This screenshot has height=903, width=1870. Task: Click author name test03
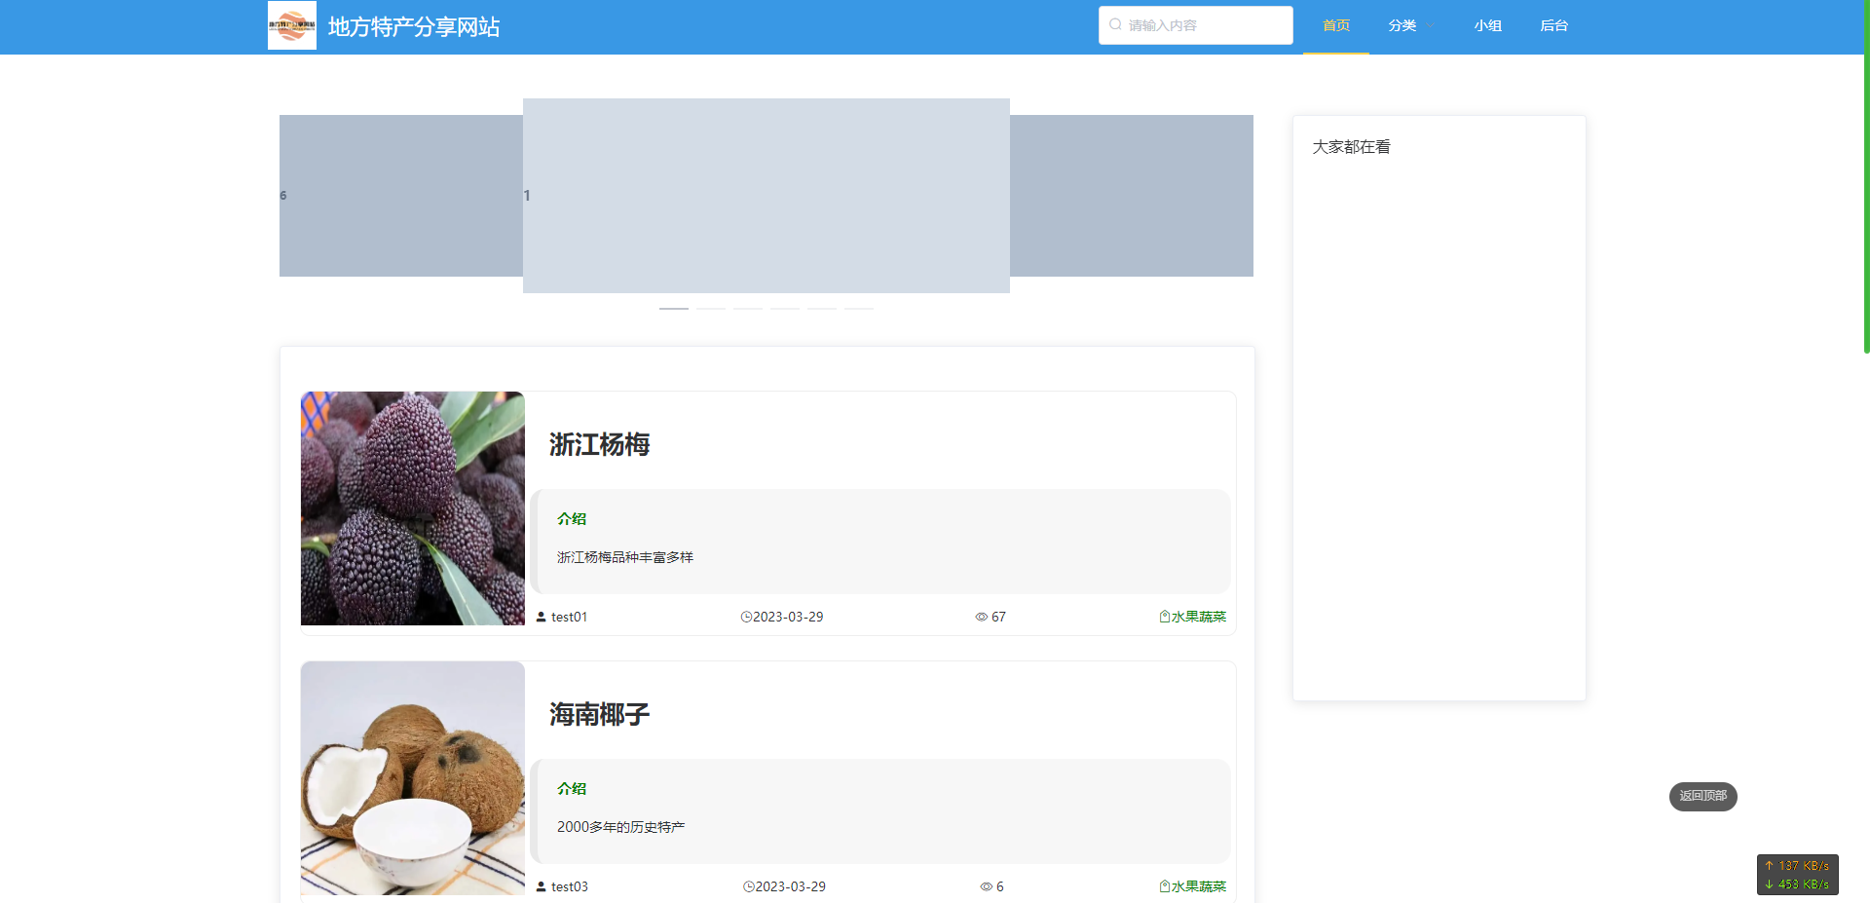tap(570, 886)
